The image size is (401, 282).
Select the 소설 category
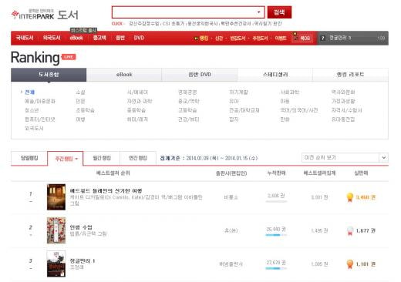point(80,92)
